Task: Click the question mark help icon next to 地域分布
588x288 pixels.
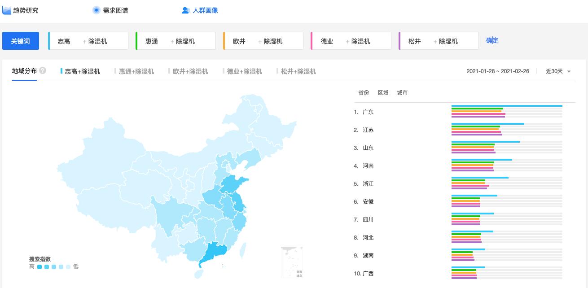Action: [42, 70]
